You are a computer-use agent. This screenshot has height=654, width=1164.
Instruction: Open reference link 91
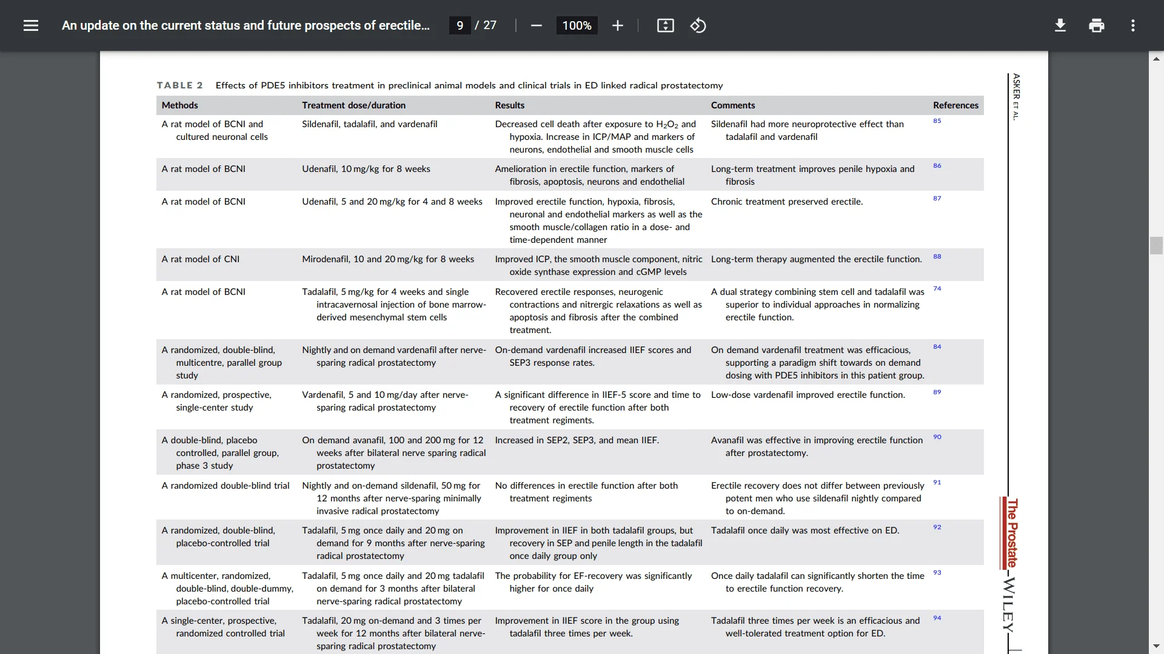[937, 483]
